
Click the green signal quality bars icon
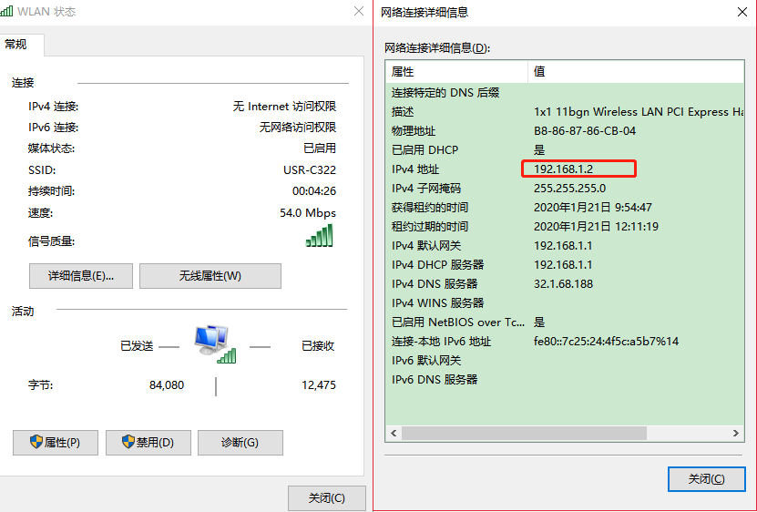(319, 236)
